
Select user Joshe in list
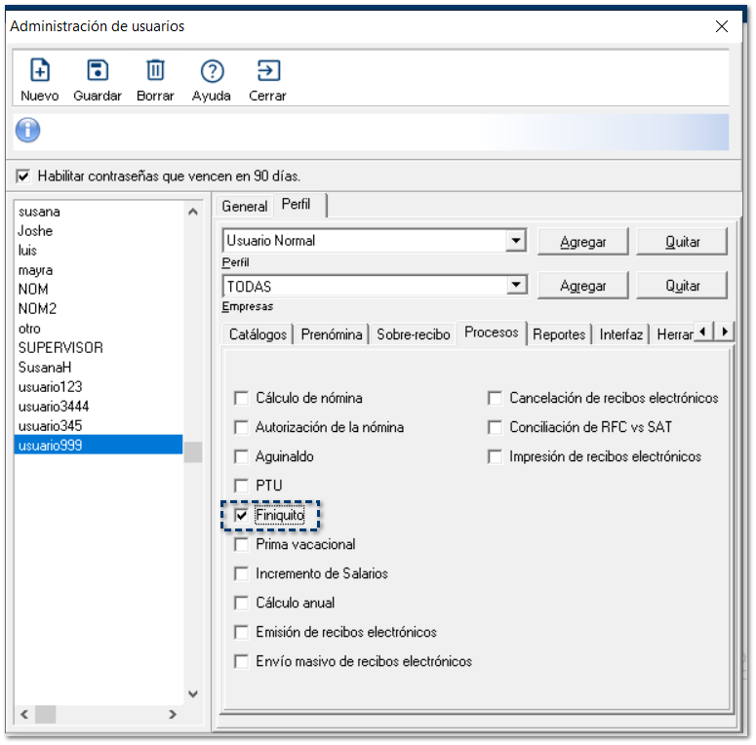pyautogui.click(x=99, y=231)
